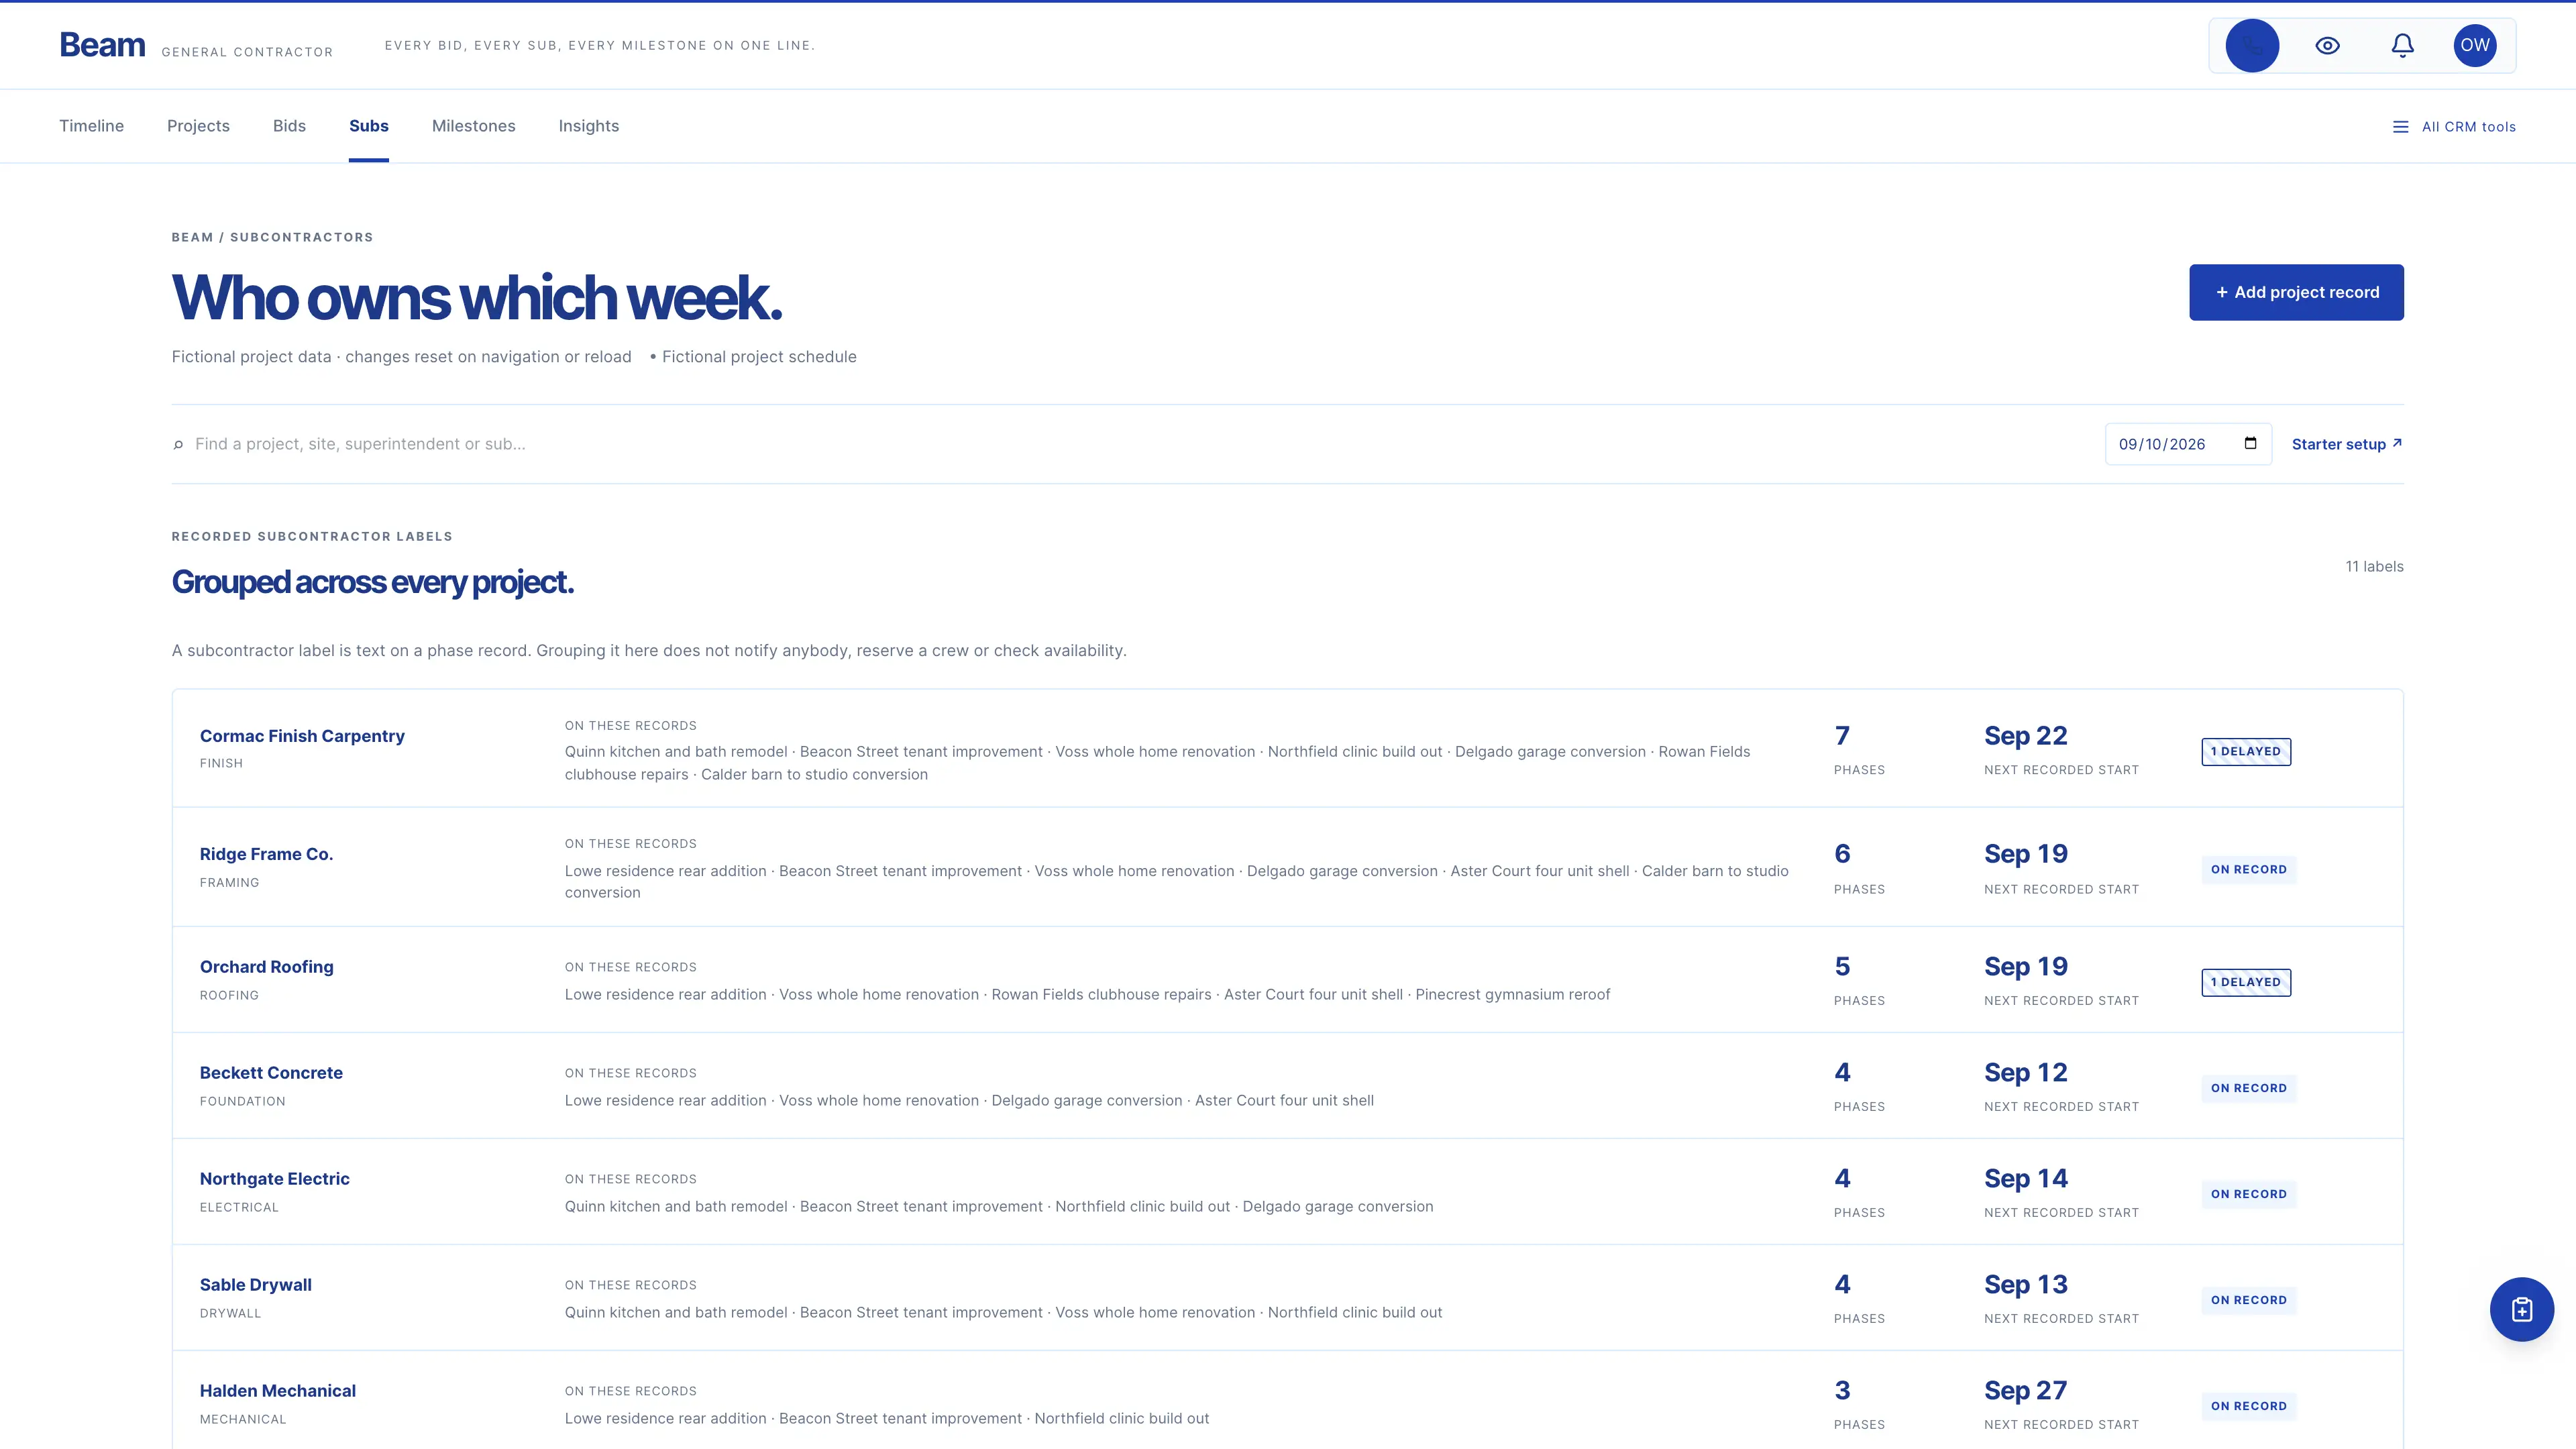Open the Starter setup link
The image size is (2576, 1449).
click(x=2346, y=444)
